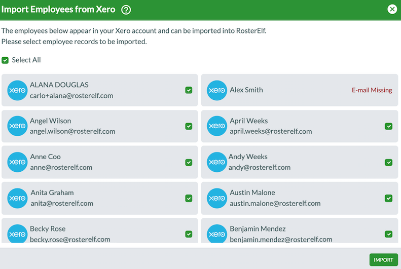The image size is (401, 269).
Task: Close the Import Employees dialog
Action: [x=392, y=9]
